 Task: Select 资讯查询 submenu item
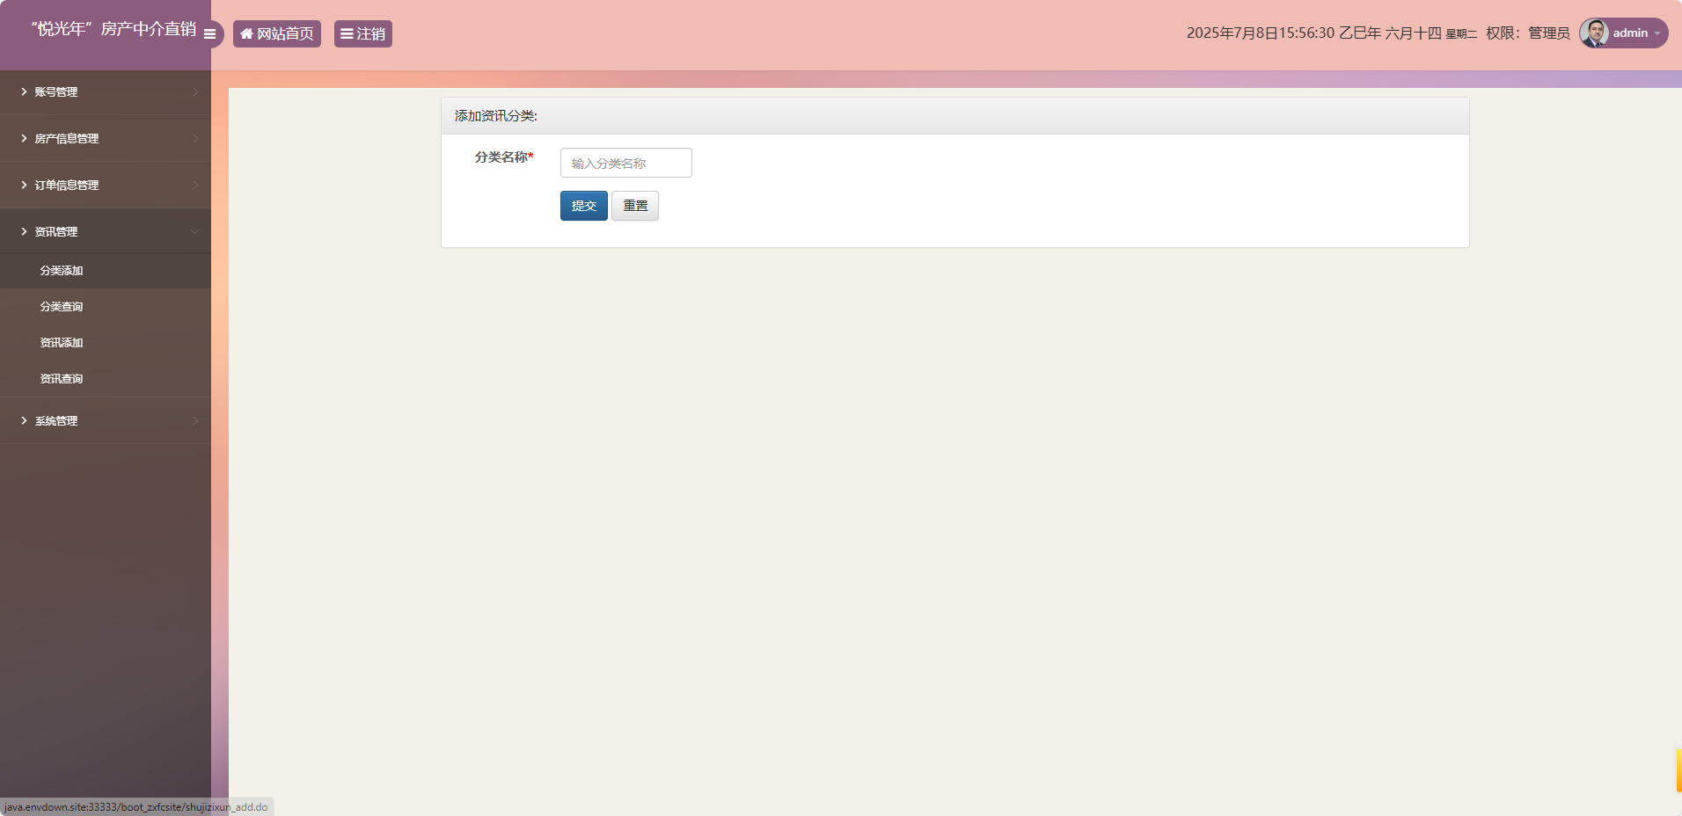coord(106,379)
